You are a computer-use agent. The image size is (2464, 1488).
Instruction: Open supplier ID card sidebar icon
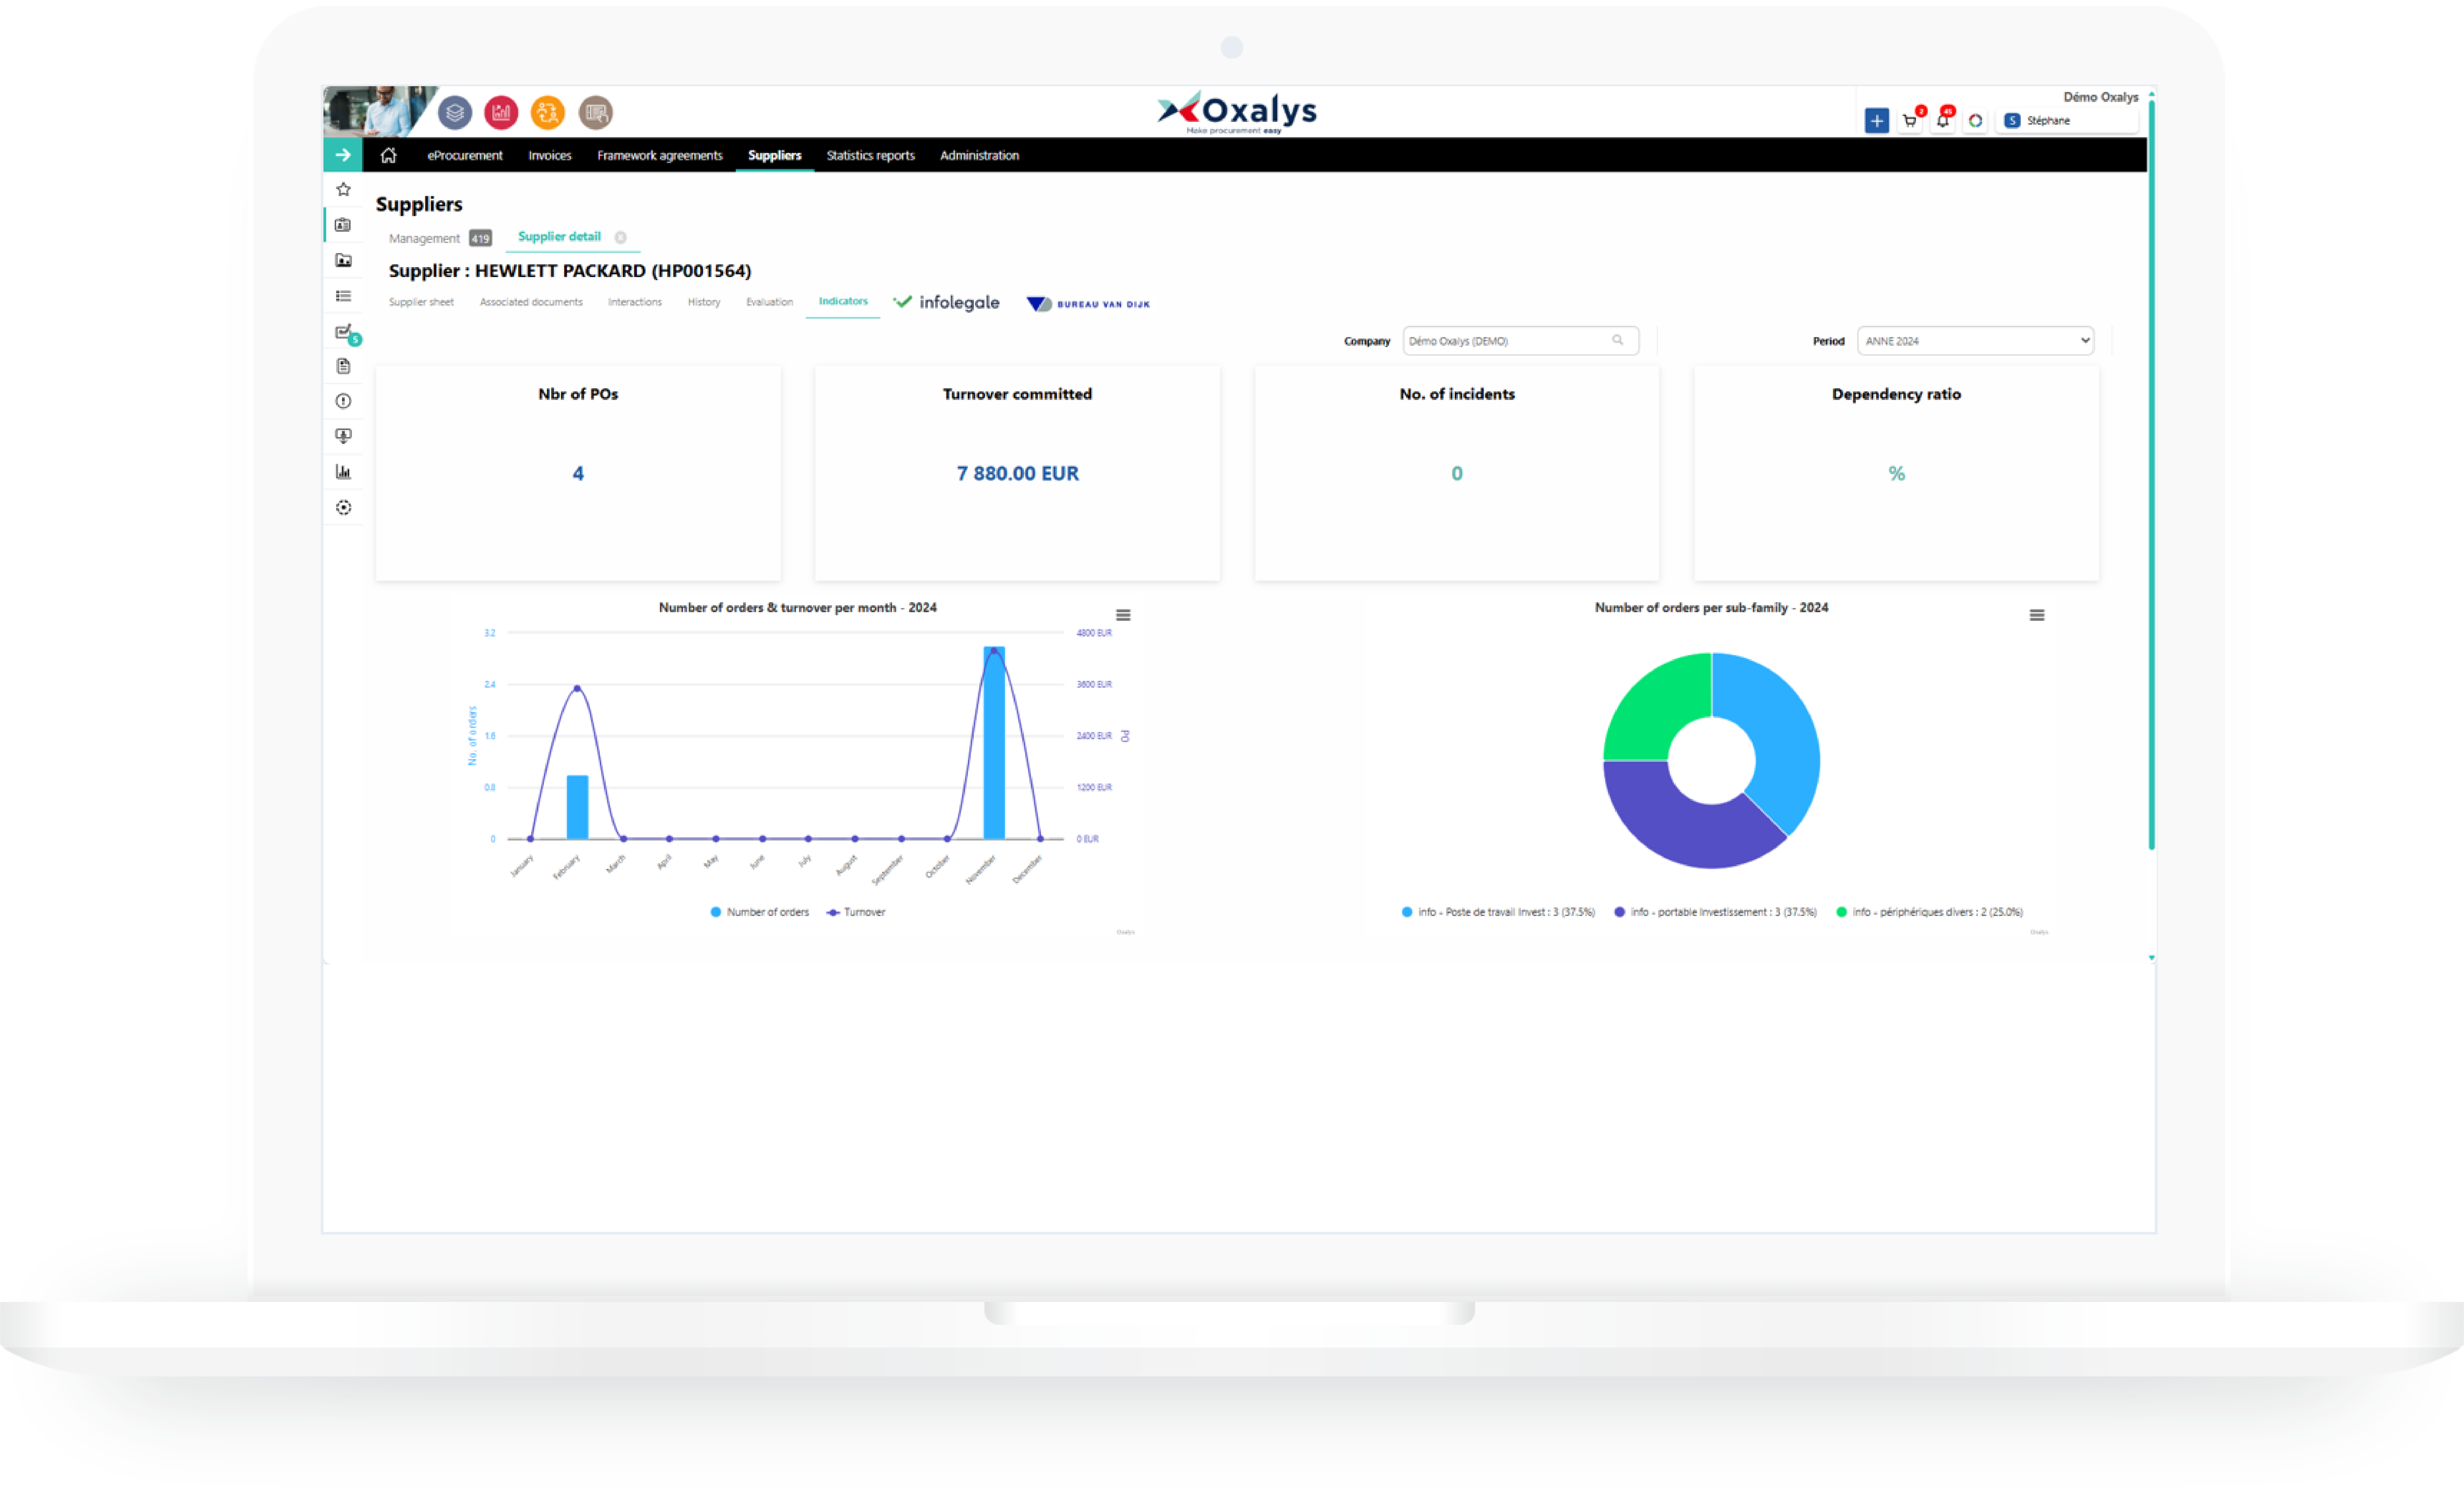[x=343, y=225]
